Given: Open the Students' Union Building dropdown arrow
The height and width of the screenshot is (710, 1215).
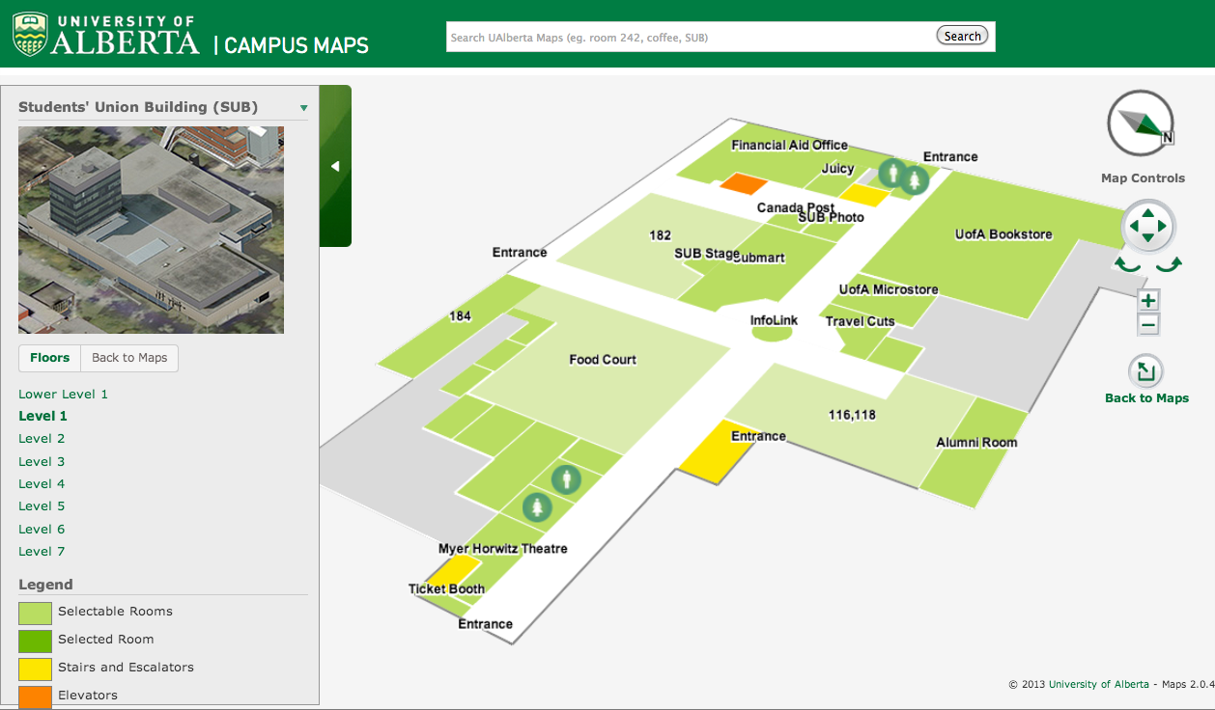Looking at the screenshot, I should tap(303, 107).
